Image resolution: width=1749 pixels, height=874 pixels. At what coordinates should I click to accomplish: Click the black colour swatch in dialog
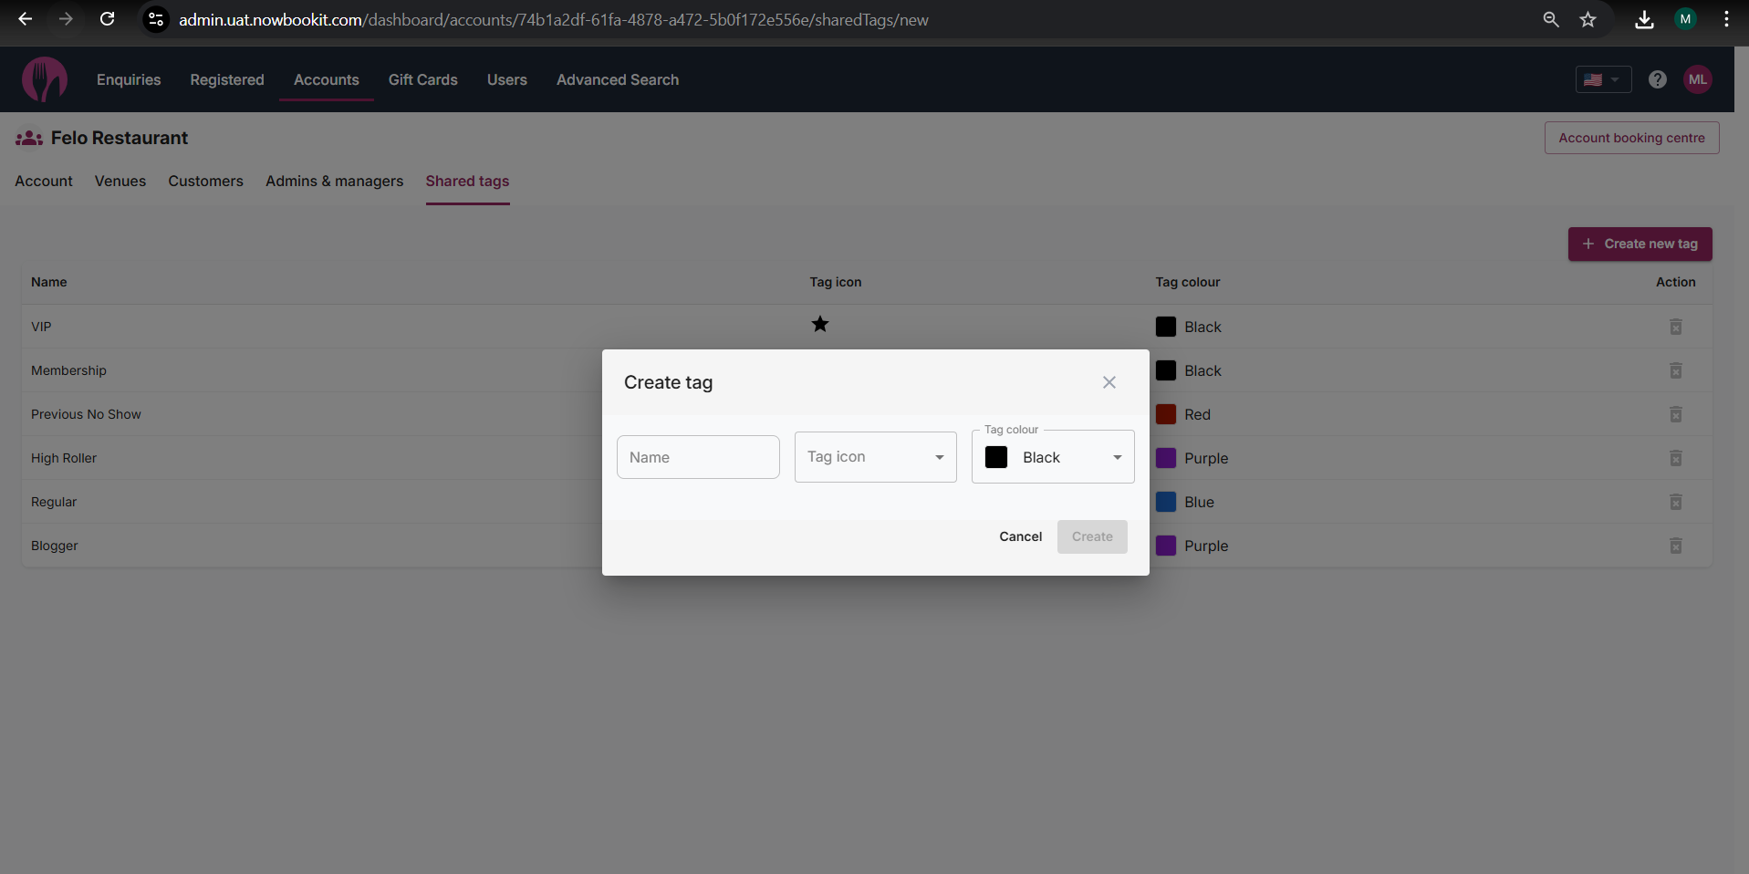click(996, 457)
